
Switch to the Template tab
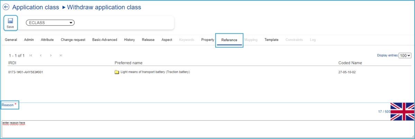click(x=271, y=40)
